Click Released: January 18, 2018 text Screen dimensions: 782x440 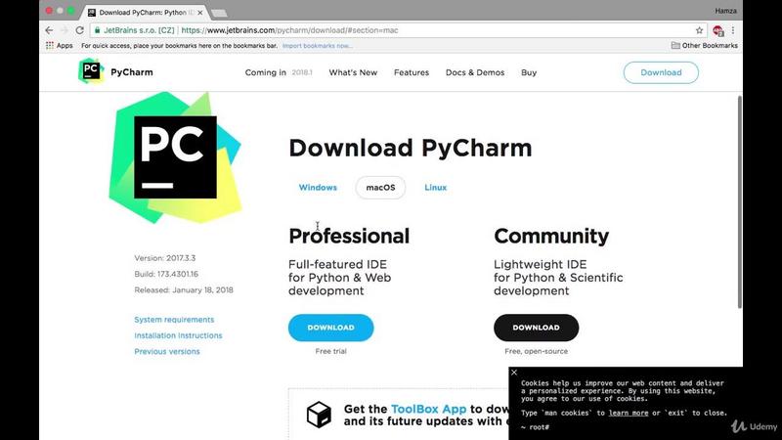(184, 289)
